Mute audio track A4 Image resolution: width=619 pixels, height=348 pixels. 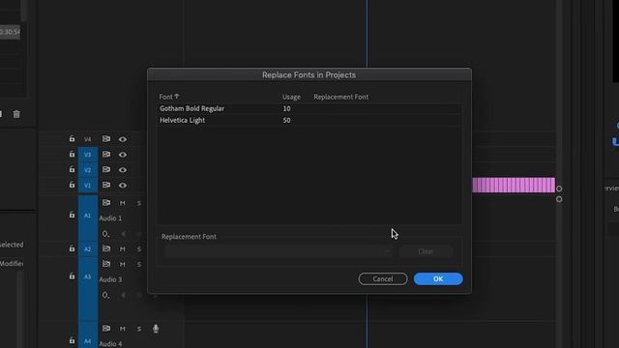point(123,329)
